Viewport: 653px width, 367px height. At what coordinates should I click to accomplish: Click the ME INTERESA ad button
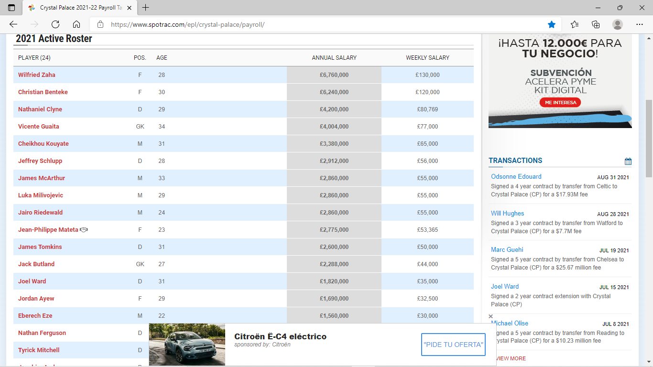(560, 102)
